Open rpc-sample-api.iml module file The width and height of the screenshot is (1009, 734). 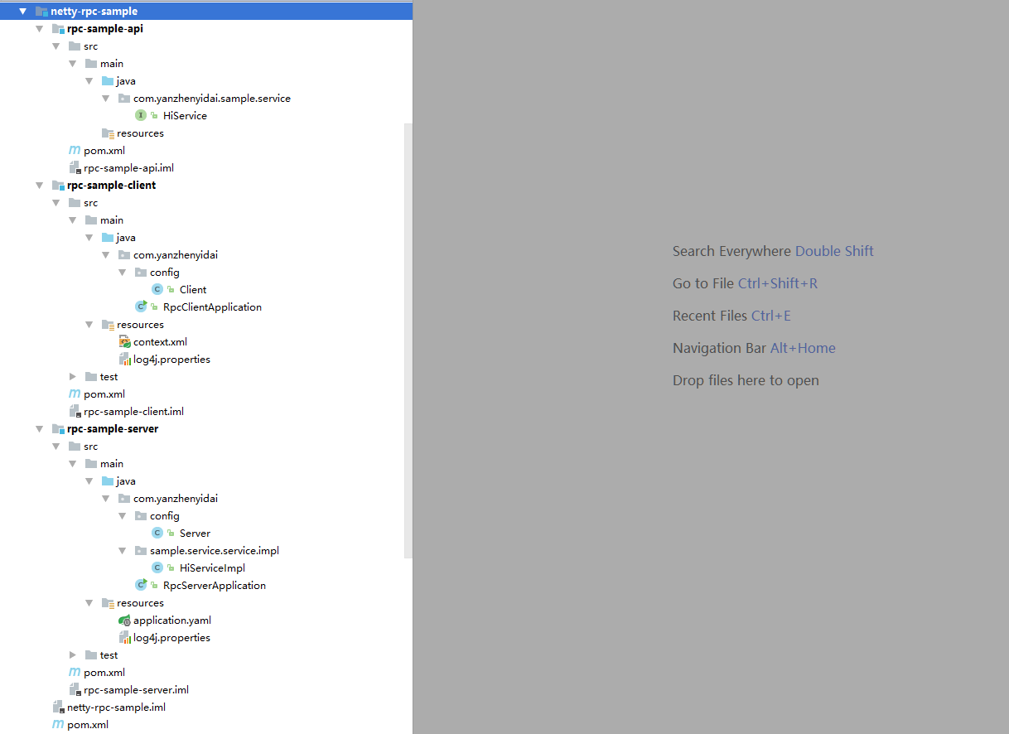coord(128,167)
